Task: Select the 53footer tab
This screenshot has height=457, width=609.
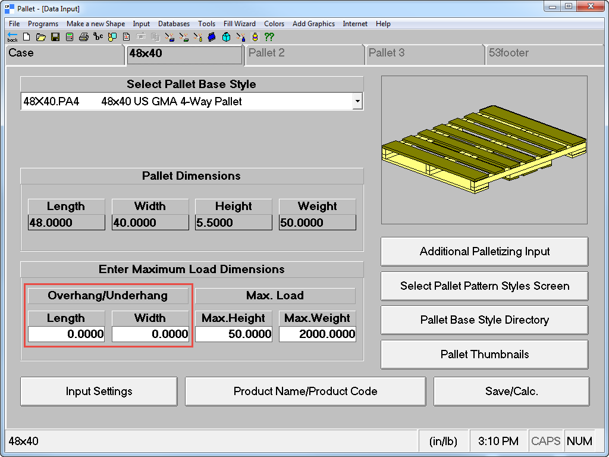Action: click(544, 54)
